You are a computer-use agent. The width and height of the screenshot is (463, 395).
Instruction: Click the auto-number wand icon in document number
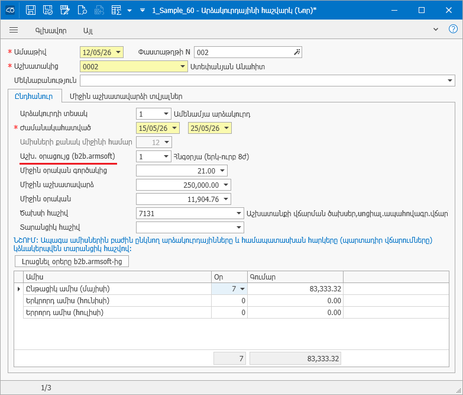[297, 52]
